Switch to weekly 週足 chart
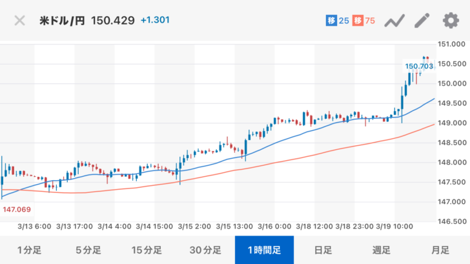This screenshot has width=470, height=264. click(382, 250)
